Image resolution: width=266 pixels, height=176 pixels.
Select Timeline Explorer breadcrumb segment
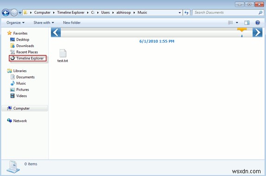coord(71,12)
